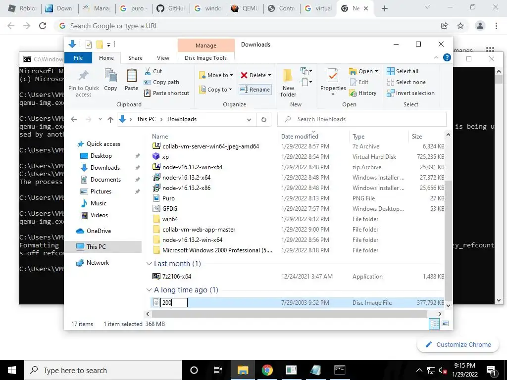This screenshot has height=380, width=507.
Task: Open address bar history dropdown
Action: pyautogui.click(x=249, y=120)
